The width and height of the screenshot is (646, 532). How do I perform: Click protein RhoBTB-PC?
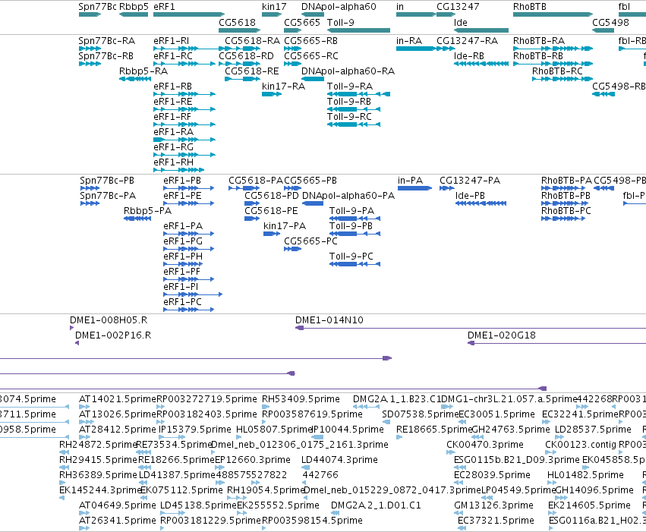[566, 210]
